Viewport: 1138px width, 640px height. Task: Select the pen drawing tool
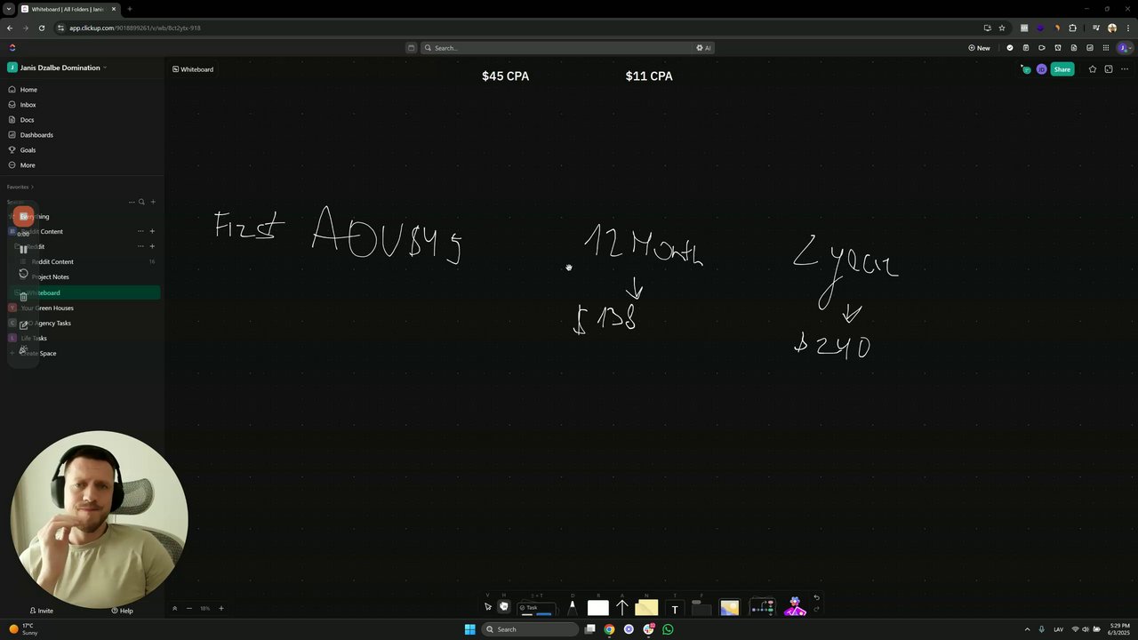pos(572,608)
